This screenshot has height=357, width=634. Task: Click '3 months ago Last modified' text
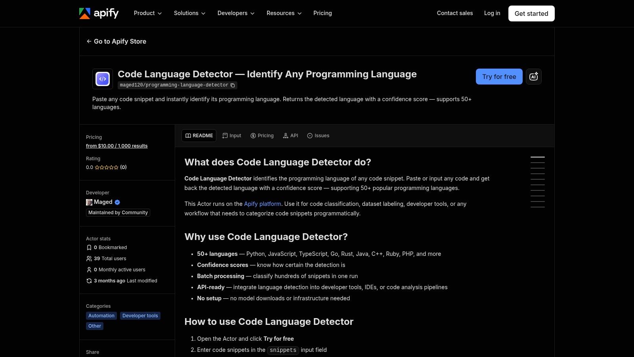tap(126, 281)
